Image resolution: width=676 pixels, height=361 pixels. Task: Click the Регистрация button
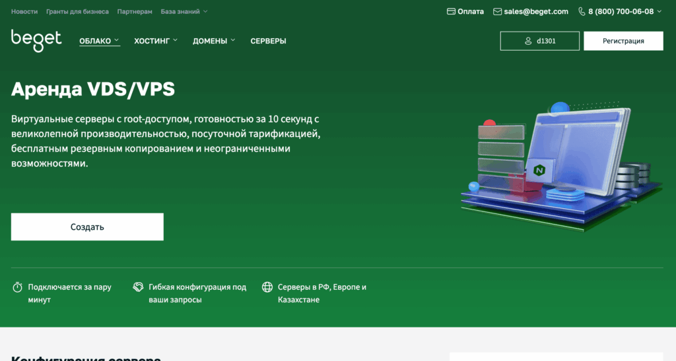click(623, 41)
